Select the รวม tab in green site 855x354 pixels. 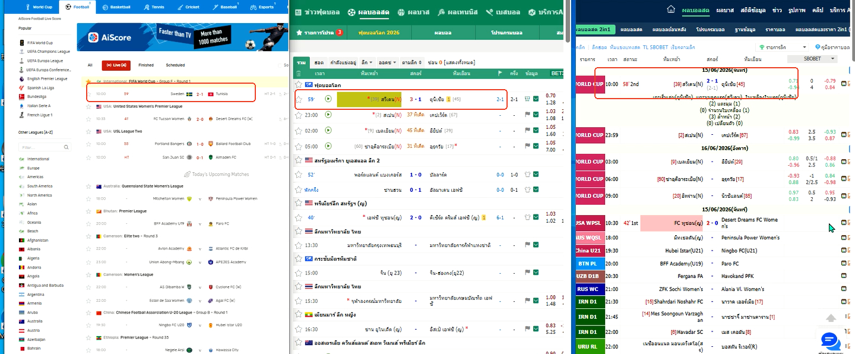point(302,62)
